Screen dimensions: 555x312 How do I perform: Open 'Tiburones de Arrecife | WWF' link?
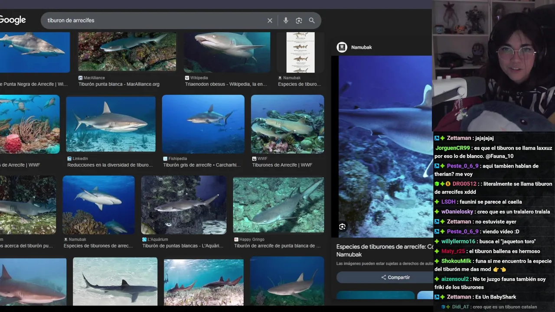(282, 165)
